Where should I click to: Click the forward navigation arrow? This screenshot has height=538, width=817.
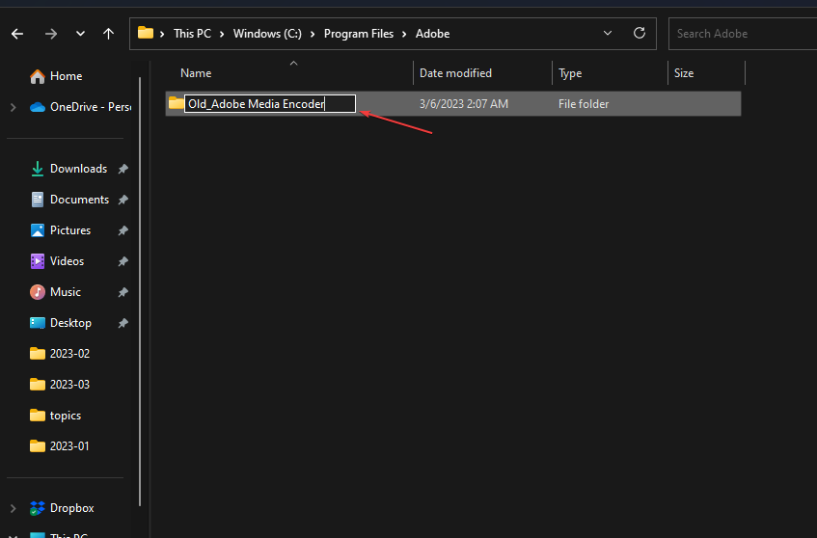[x=51, y=34]
